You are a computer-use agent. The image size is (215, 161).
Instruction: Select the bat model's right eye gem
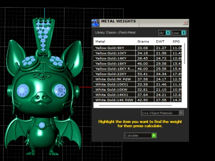click(60, 90)
